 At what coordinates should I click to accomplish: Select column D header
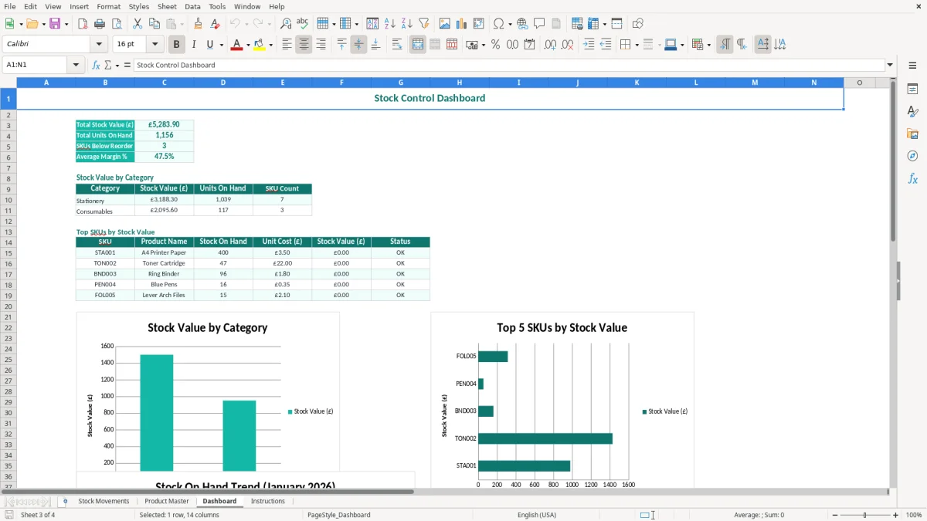pos(223,83)
